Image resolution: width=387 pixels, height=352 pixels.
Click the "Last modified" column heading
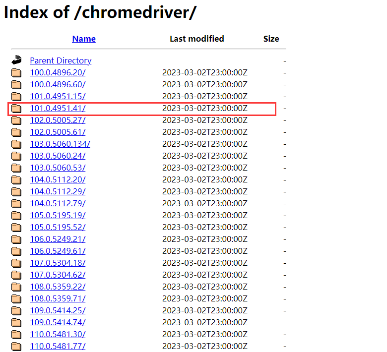click(196, 39)
